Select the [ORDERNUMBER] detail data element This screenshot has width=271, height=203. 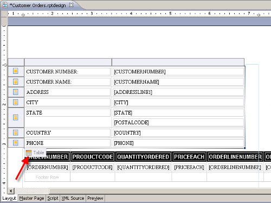47,167
